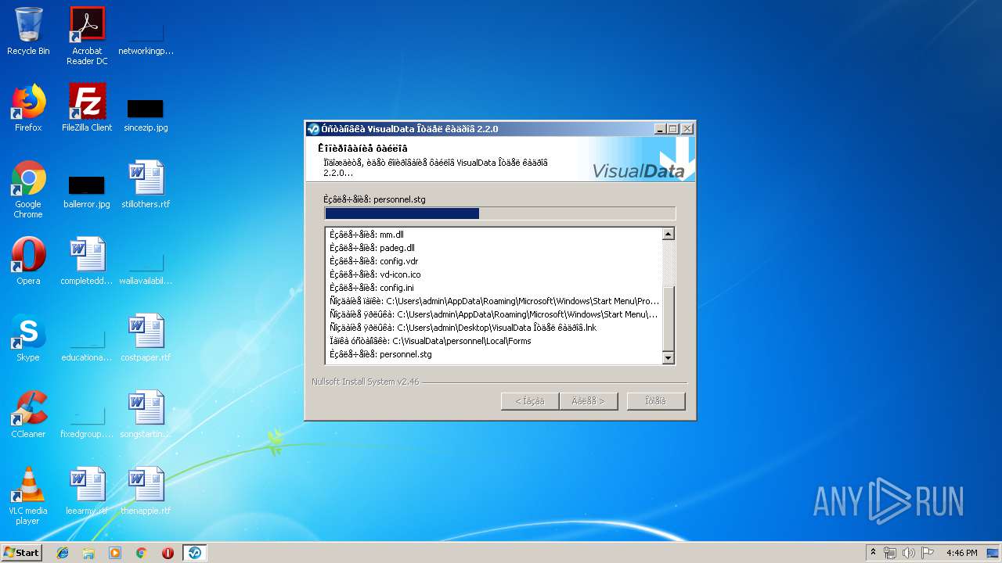Open volume control in system tray
This screenshot has width=1002, height=563.
[908, 553]
